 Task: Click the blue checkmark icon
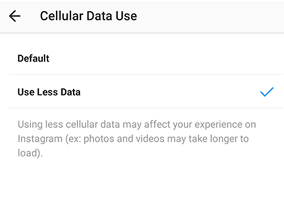[x=266, y=92]
